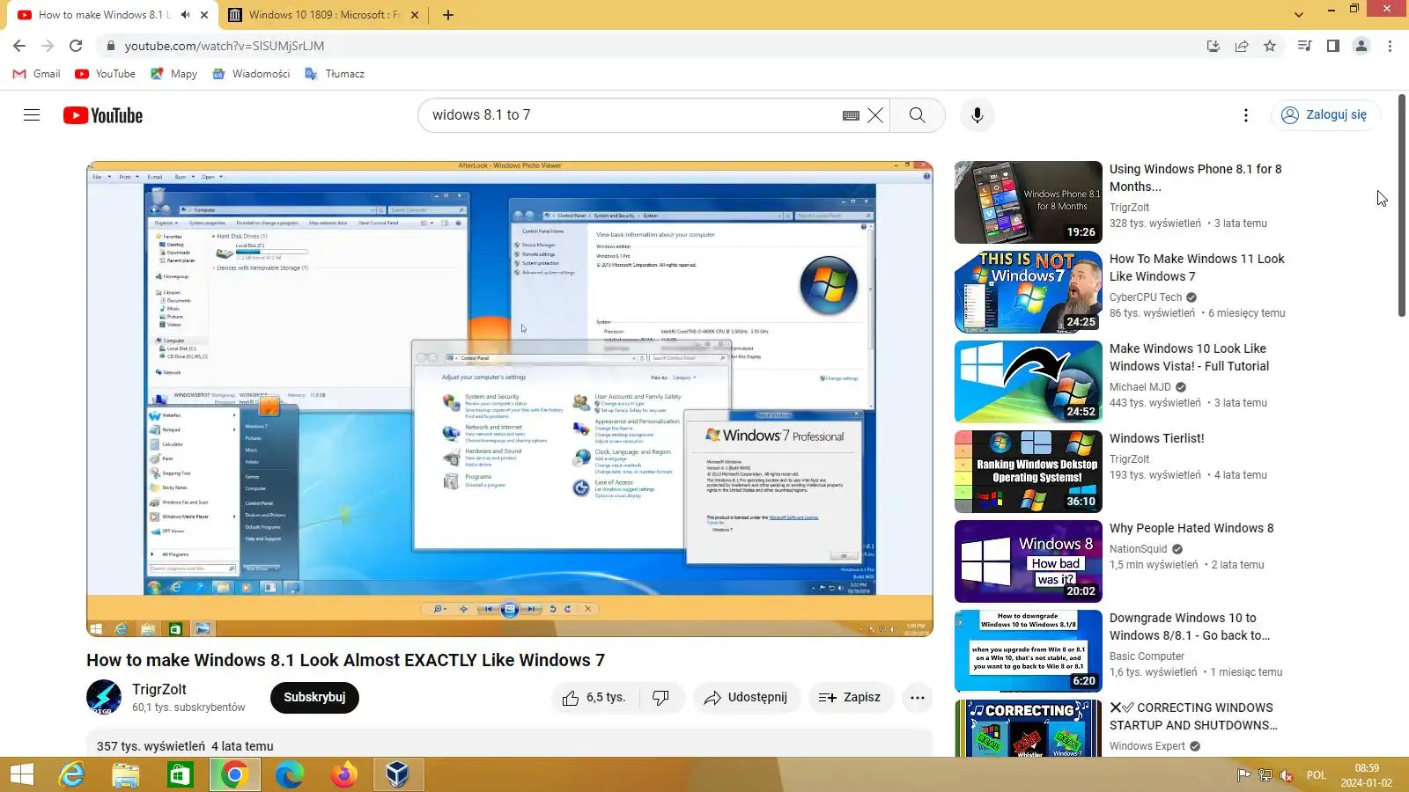Go forward in browser history
This screenshot has width=1409, height=792.
pos(48,46)
